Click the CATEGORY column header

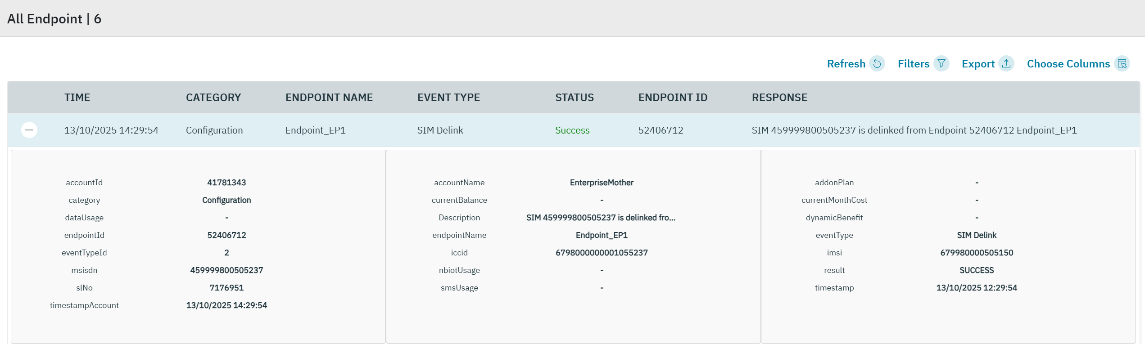click(x=213, y=98)
